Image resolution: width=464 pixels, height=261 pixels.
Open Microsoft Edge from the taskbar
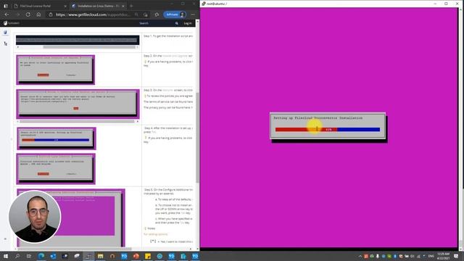pos(41,256)
